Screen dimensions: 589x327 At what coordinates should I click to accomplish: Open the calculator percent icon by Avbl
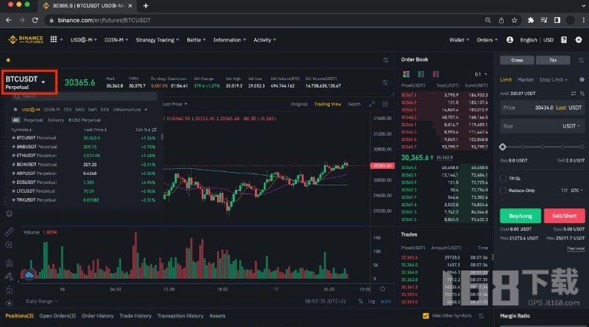(582, 93)
